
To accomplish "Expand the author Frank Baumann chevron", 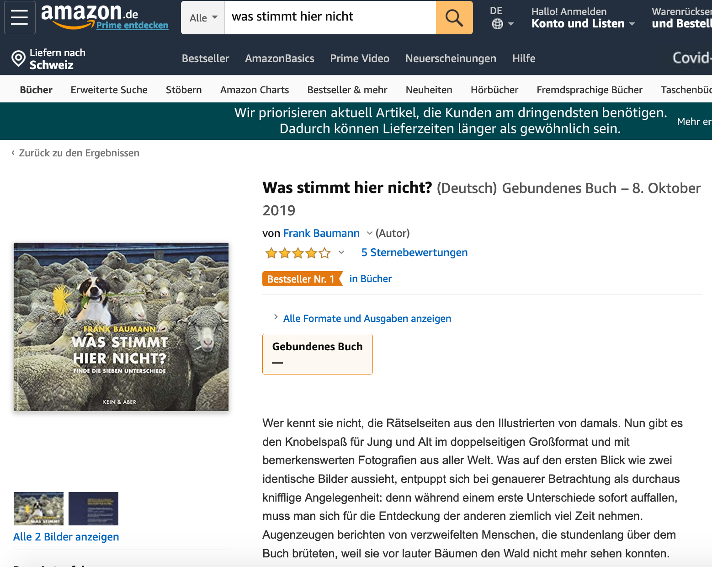I will click(x=369, y=233).
